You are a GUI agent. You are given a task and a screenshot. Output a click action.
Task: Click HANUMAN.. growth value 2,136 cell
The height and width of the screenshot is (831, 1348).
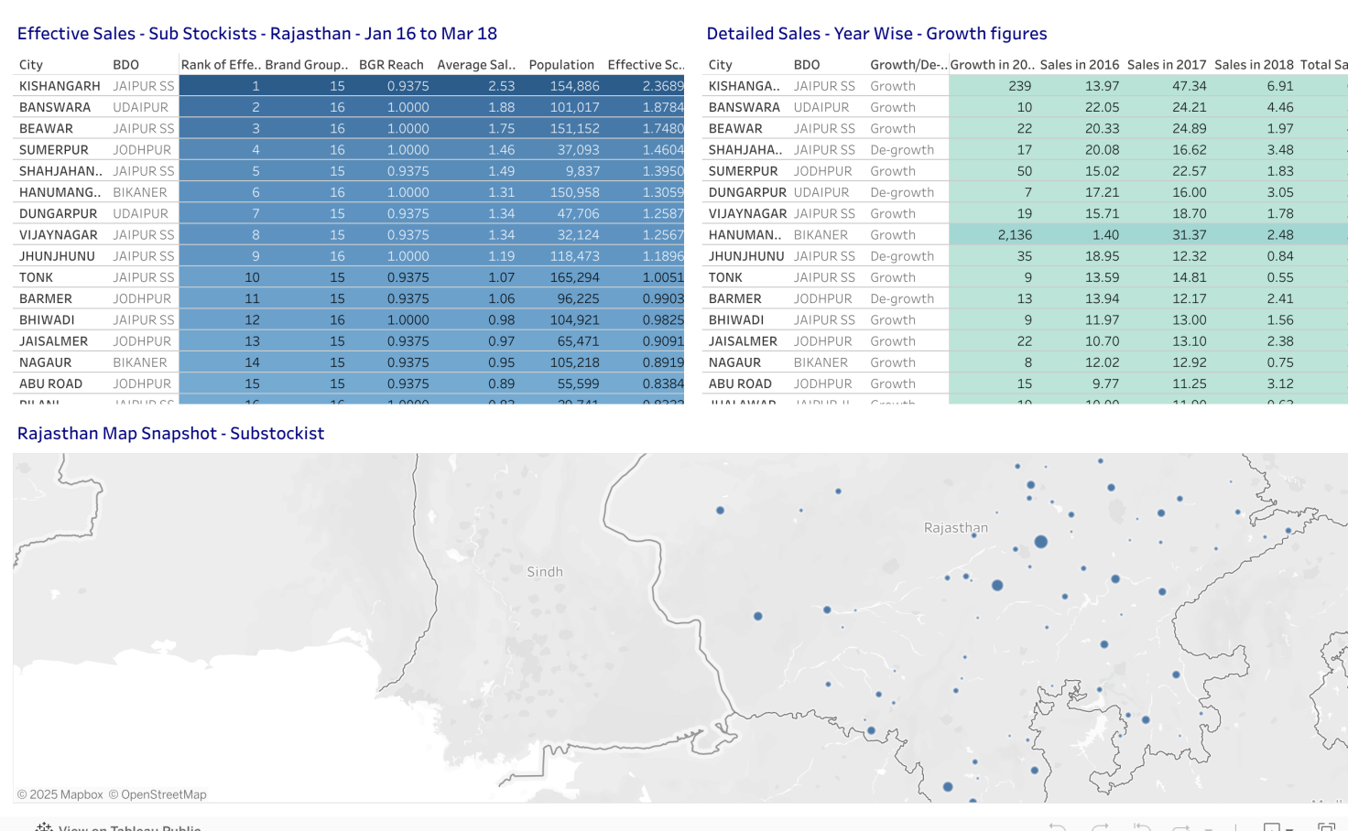coord(1014,235)
